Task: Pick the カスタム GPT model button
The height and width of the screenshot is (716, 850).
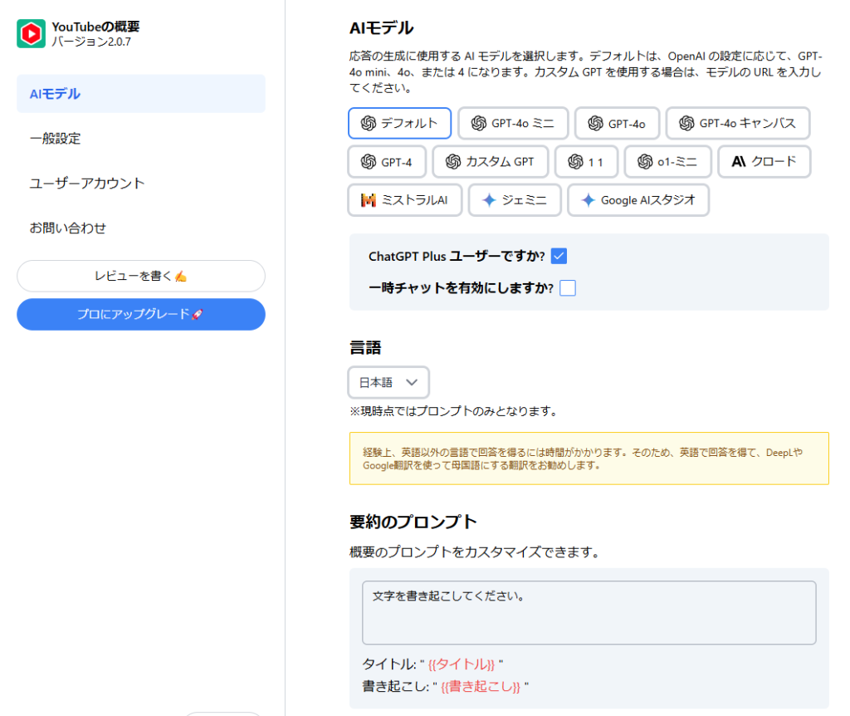Action: click(490, 162)
